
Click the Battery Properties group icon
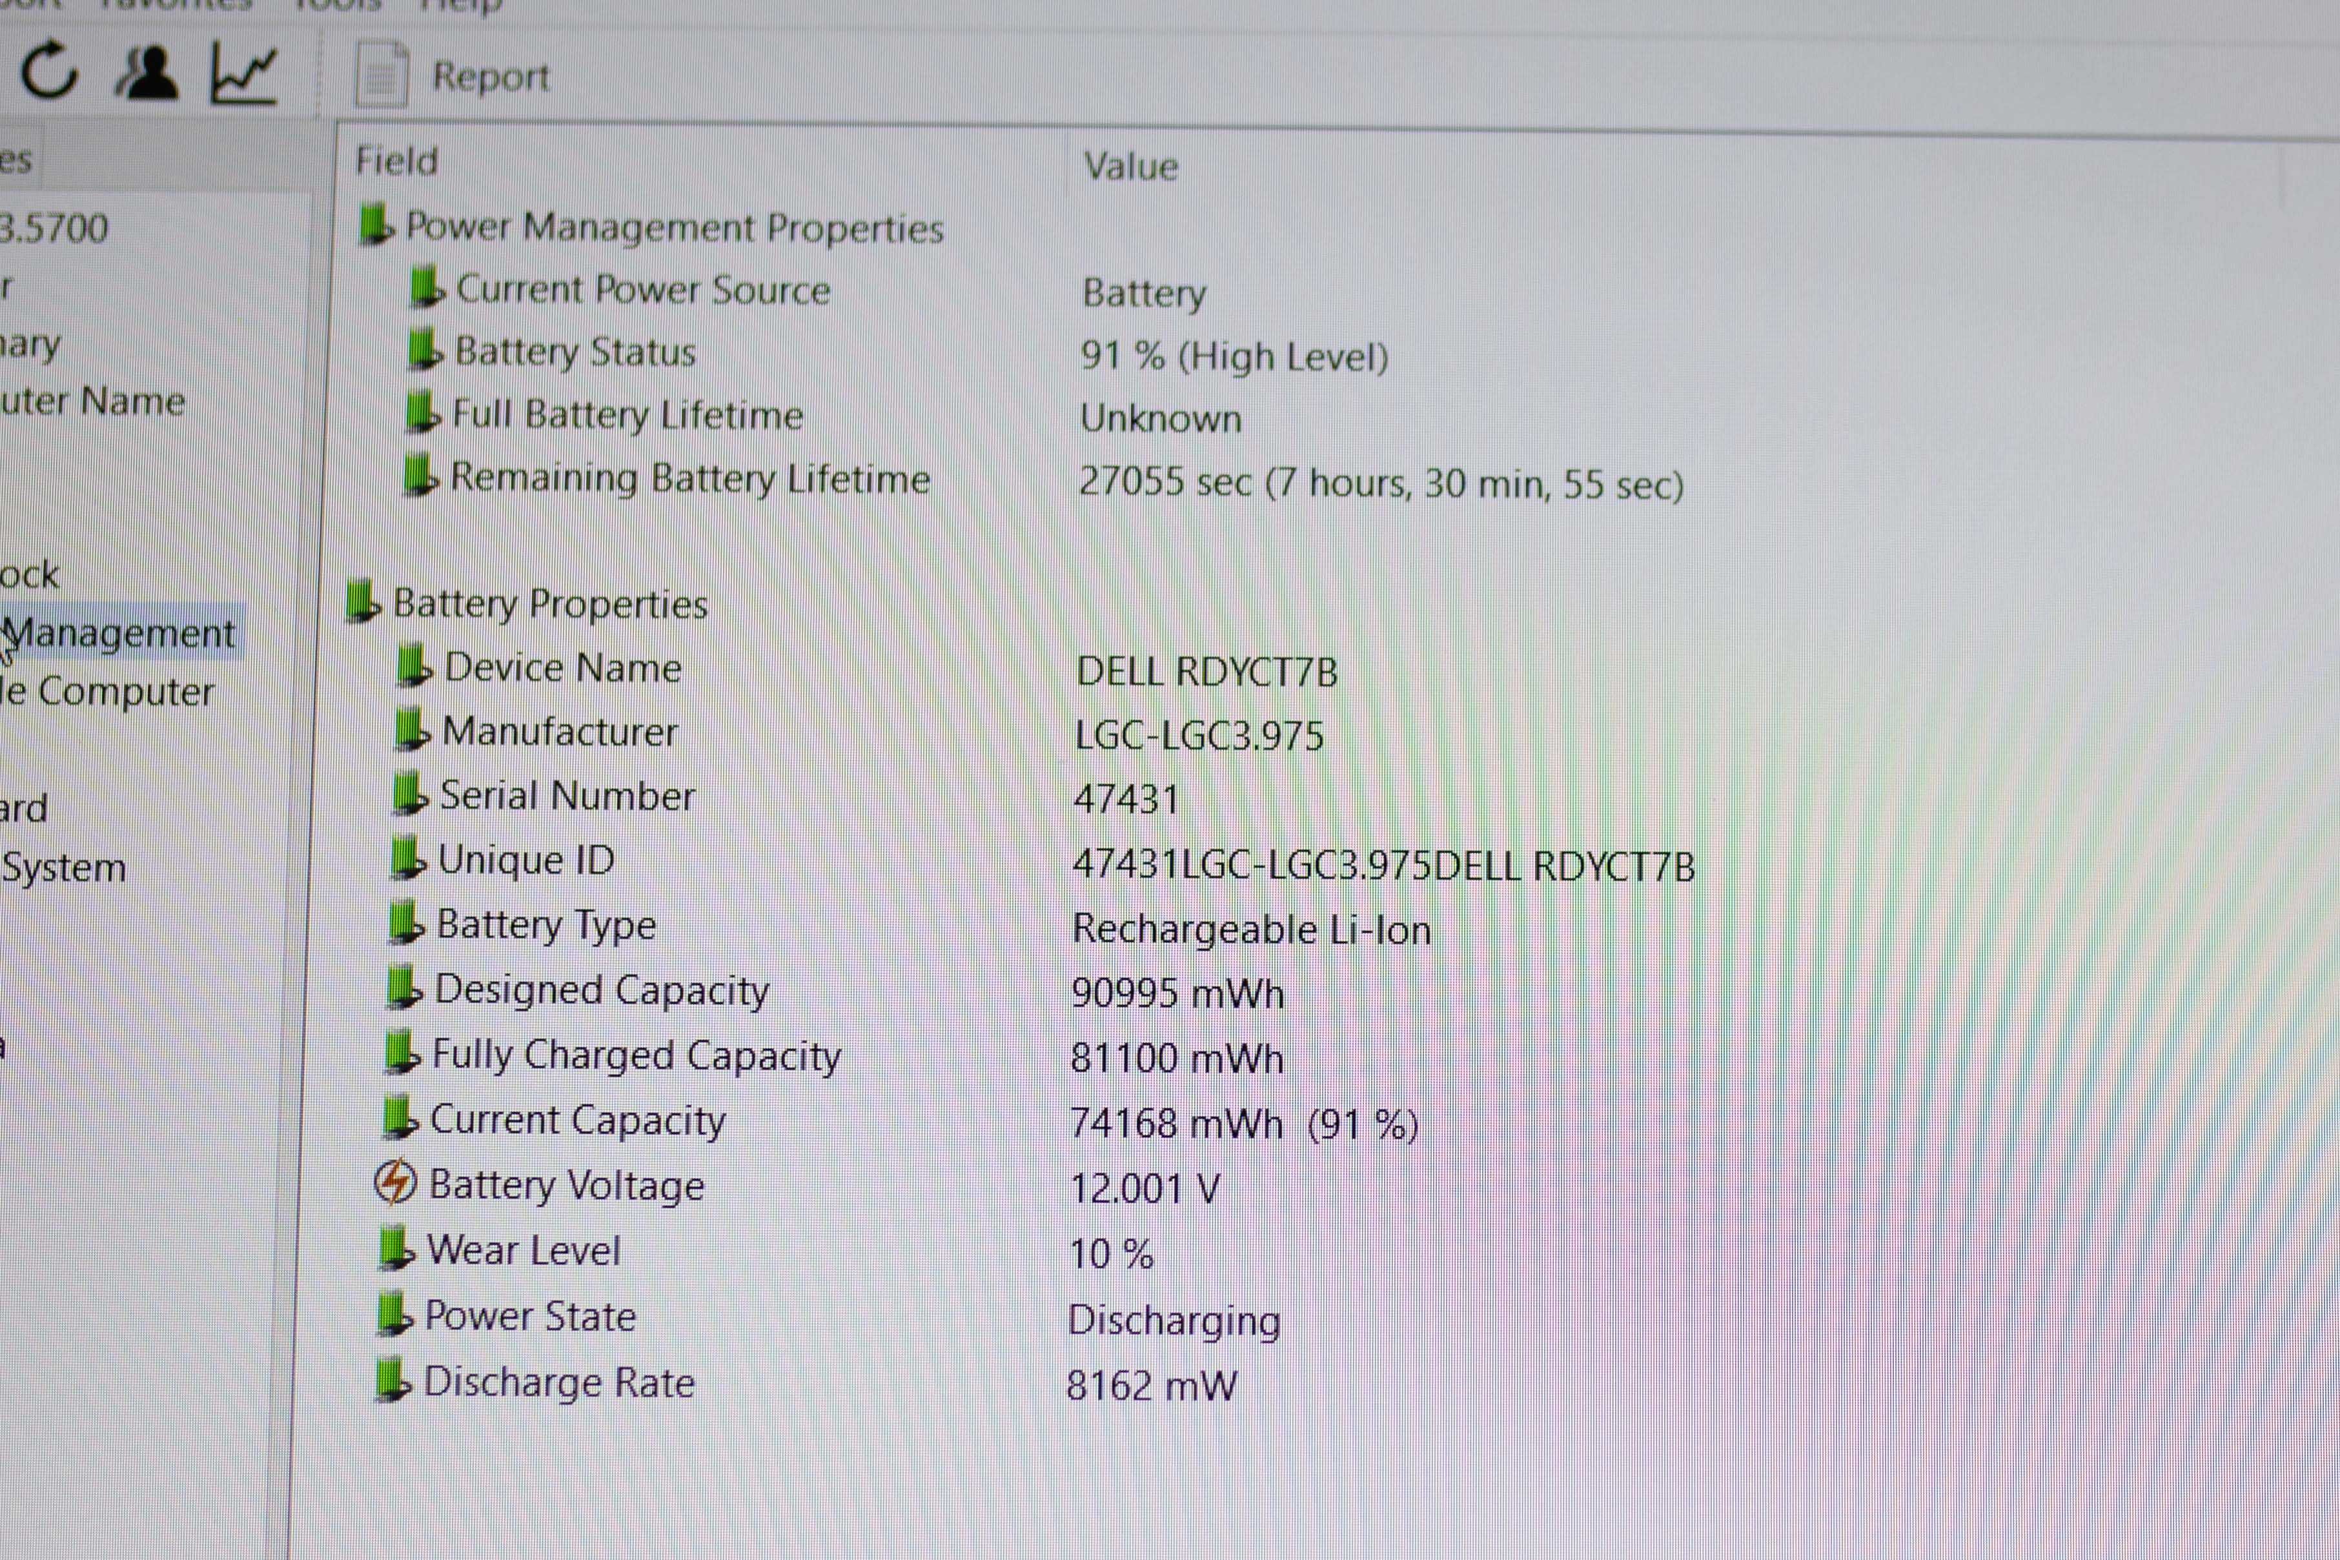click(363, 602)
